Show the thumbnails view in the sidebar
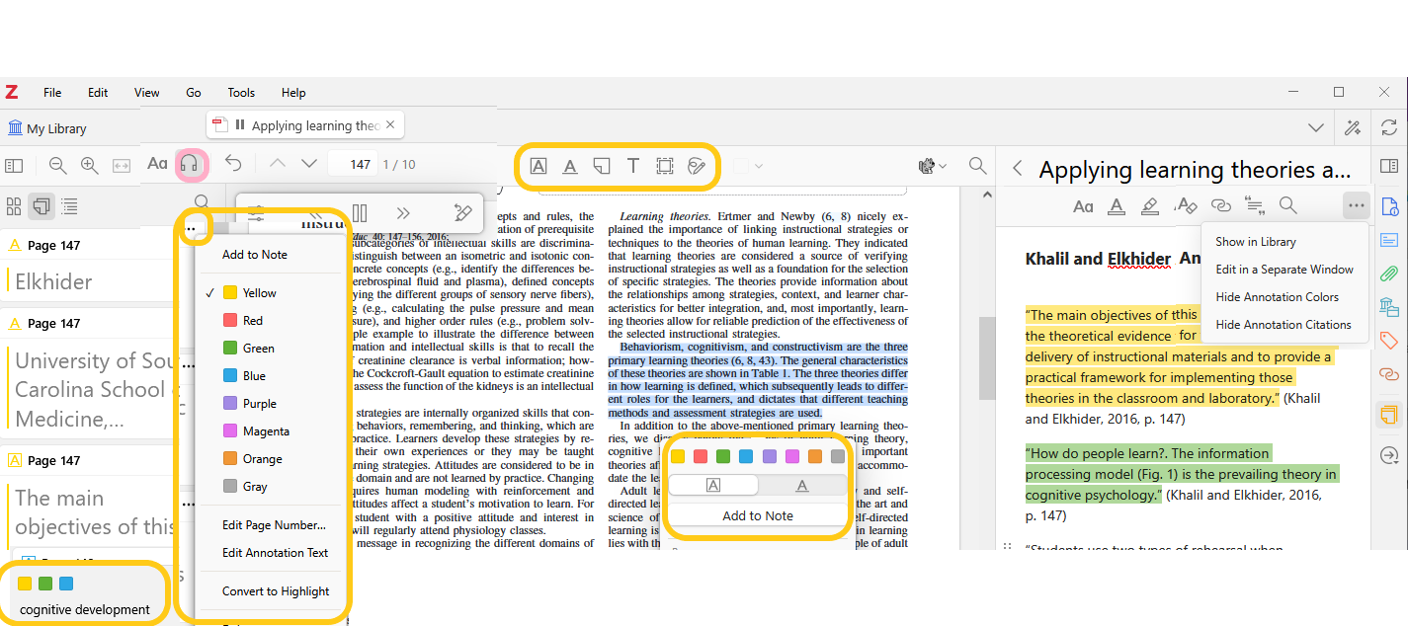Screen dimensions: 1408x626 14,206
